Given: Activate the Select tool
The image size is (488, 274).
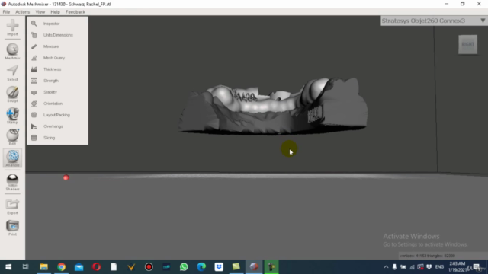Looking at the screenshot, I should [12, 73].
